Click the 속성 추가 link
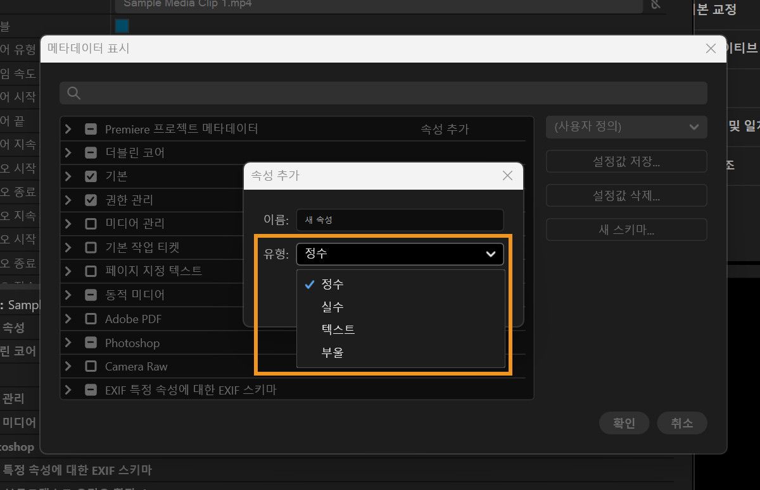 (445, 129)
